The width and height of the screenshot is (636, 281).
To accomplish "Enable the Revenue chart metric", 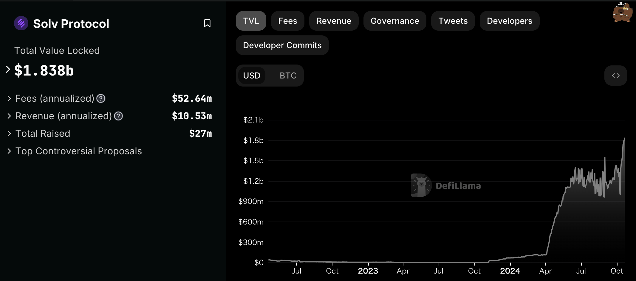I will coord(334,21).
